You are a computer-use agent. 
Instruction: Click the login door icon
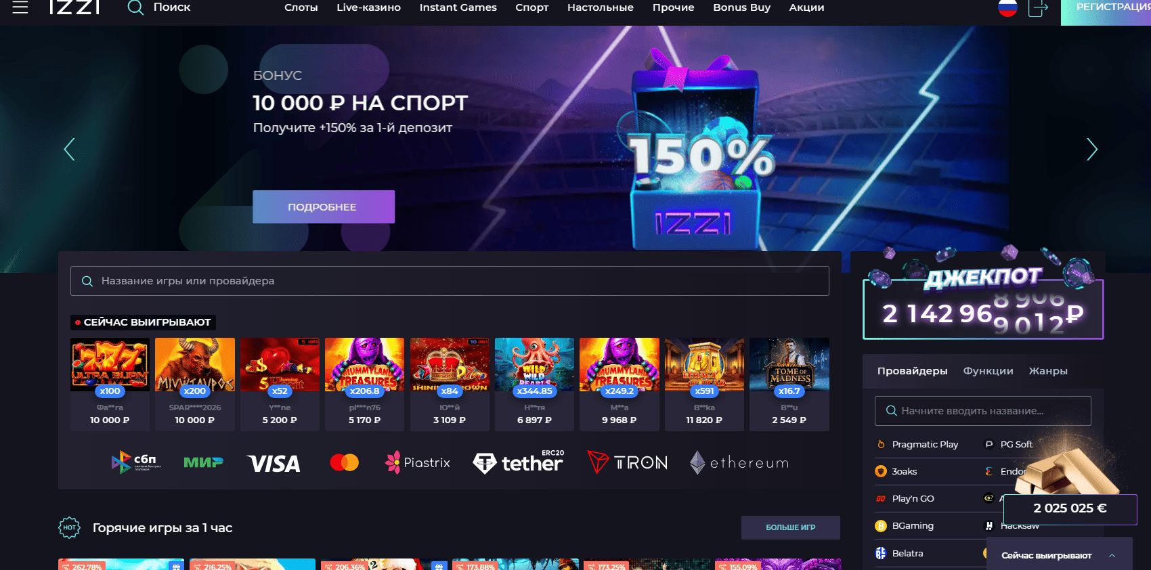[1038, 7]
